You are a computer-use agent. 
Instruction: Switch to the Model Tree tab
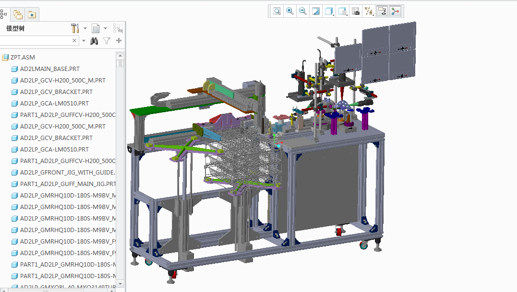(x=4, y=14)
